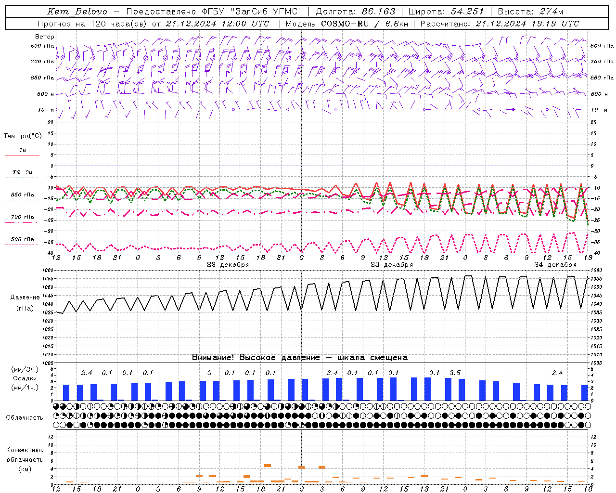This screenshot has height=493, width=616.
Task: Click the Внимание! Высокое давление warning text
Action: tap(299, 357)
